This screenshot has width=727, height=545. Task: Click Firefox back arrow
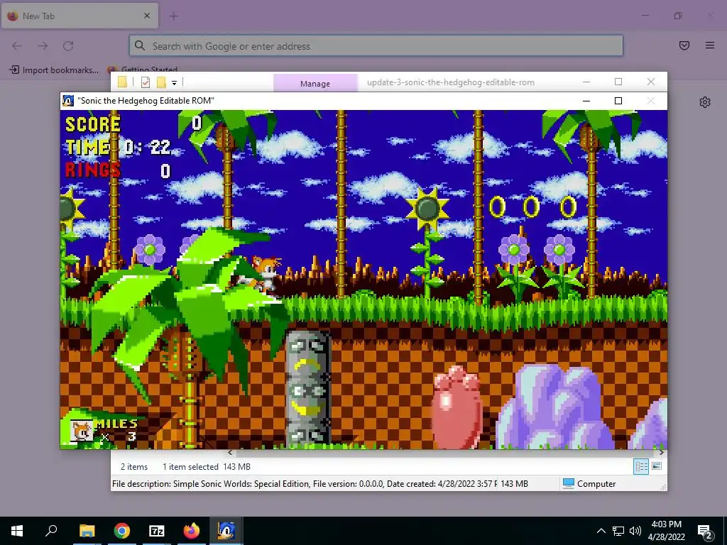tap(17, 46)
